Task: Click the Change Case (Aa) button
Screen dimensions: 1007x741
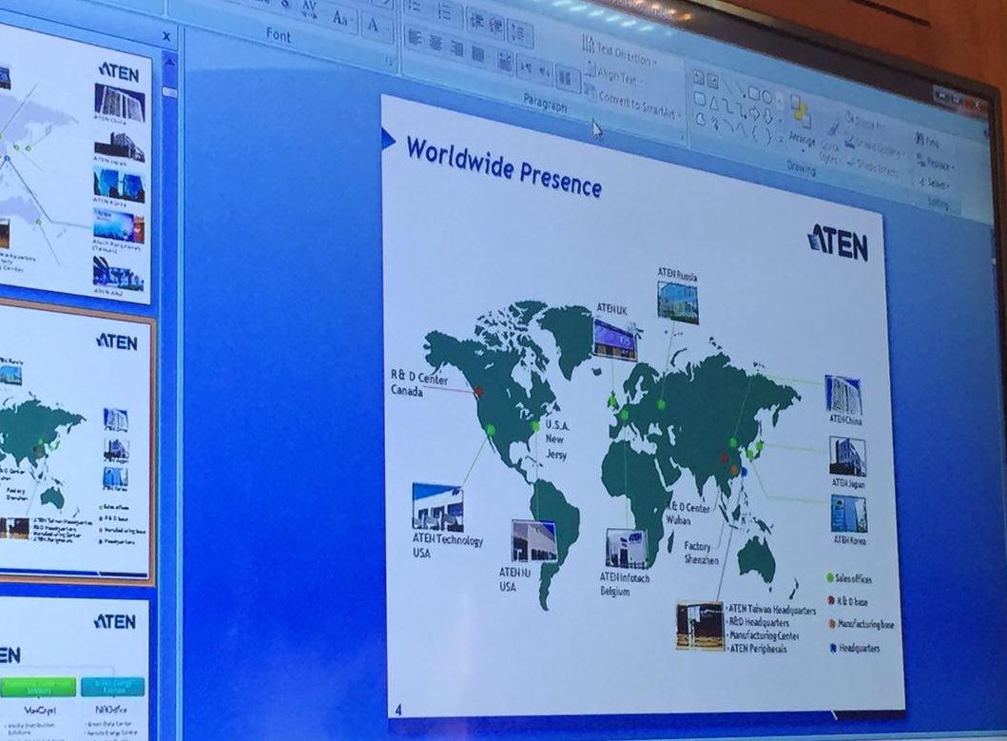Action: tap(340, 17)
